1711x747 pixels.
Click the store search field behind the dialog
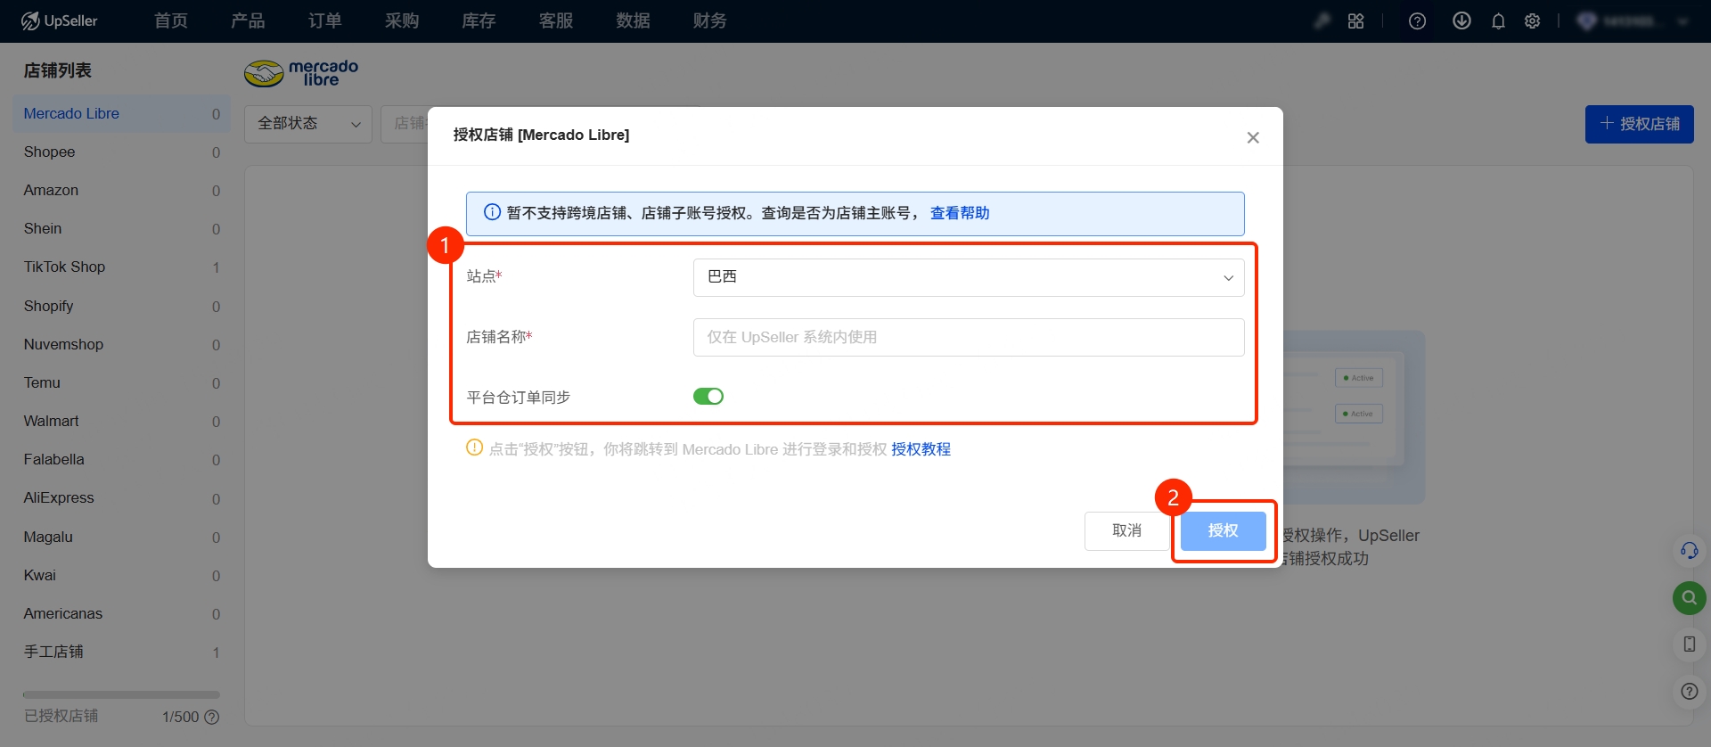pos(405,124)
